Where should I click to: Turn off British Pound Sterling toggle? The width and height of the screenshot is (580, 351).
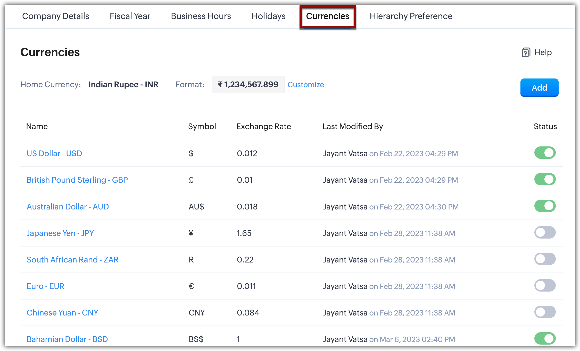[x=545, y=179]
